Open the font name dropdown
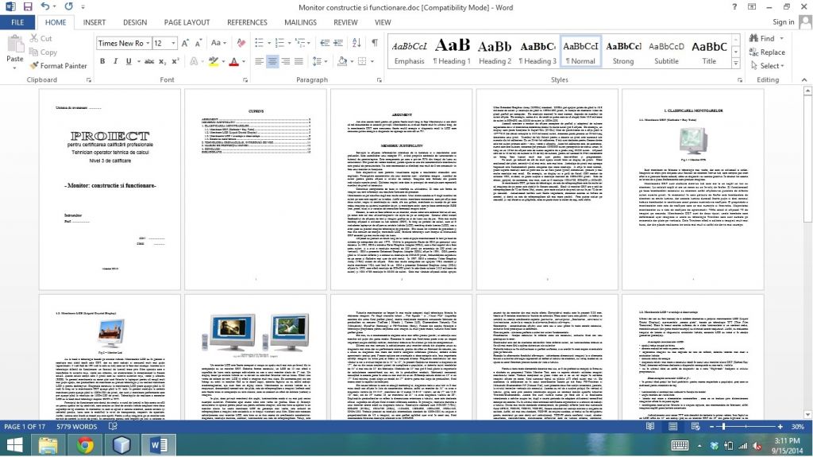The height and width of the screenshot is (457, 813). pos(147,43)
